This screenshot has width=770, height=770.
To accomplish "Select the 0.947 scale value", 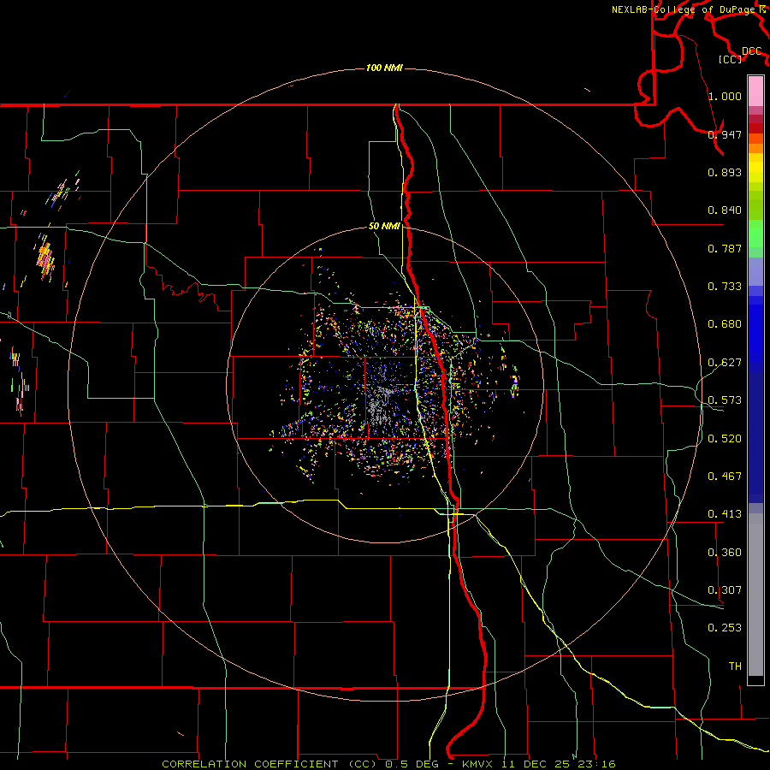I will (725, 134).
